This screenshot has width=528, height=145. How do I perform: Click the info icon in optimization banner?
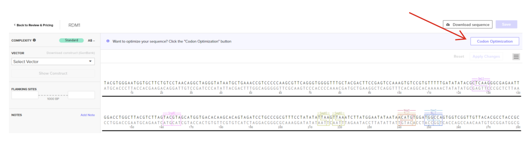[x=108, y=41]
